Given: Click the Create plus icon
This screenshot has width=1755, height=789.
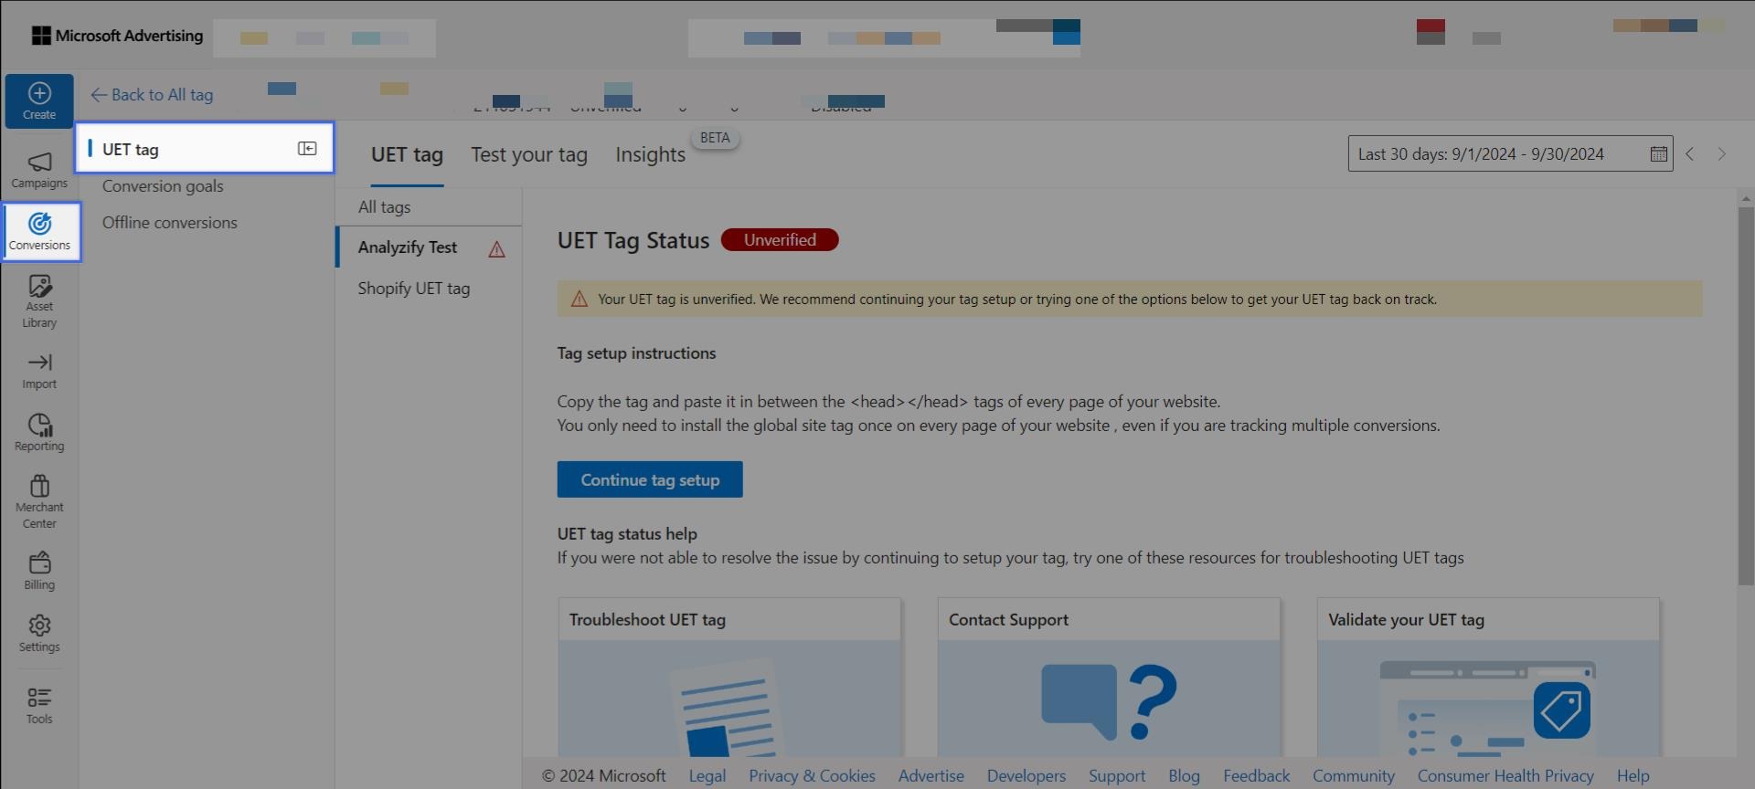Looking at the screenshot, I should pyautogui.click(x=39, y=93).
